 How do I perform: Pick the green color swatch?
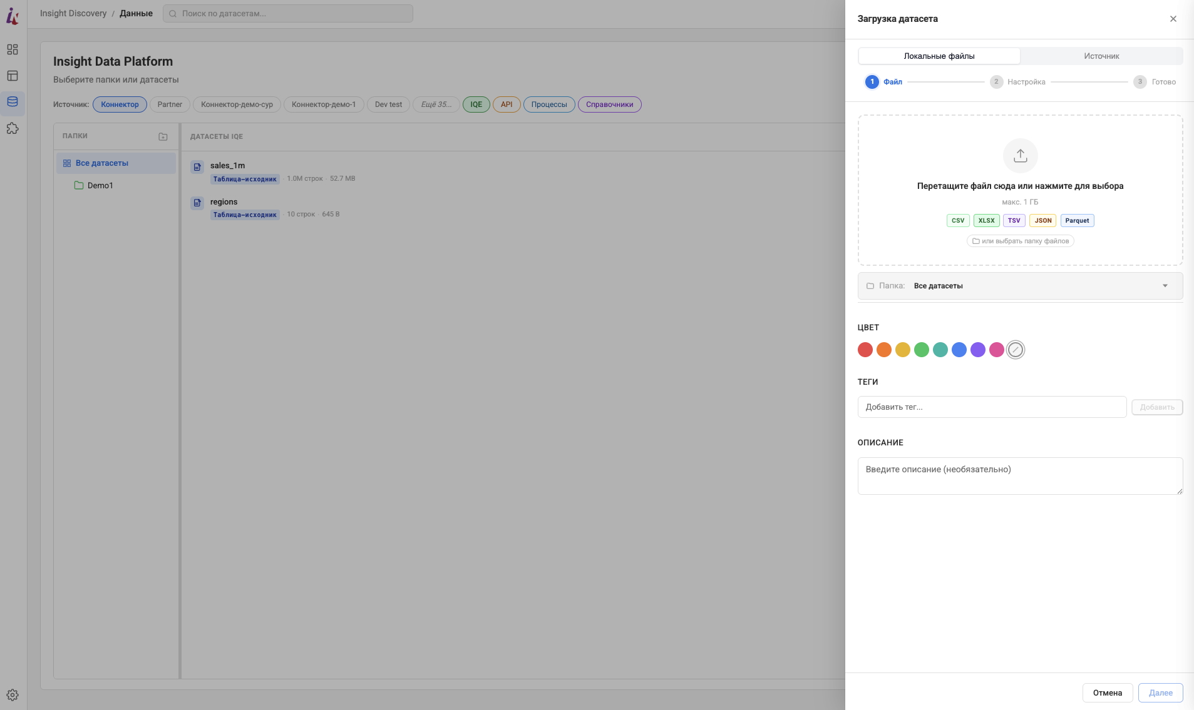coord(922,350)
